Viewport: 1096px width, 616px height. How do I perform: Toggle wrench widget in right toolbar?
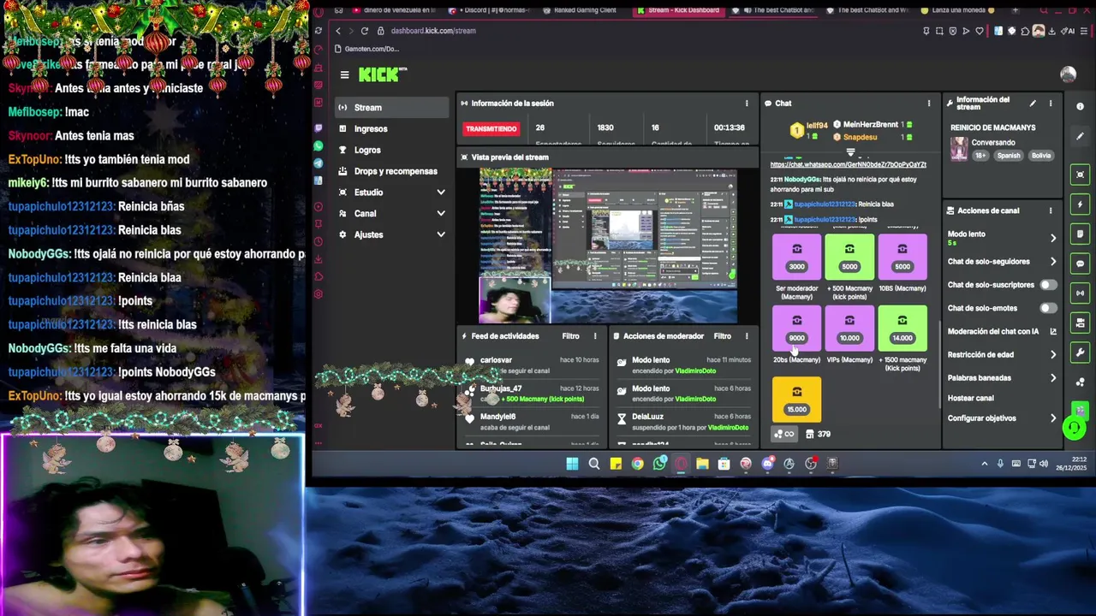(x=1080, y=352)
